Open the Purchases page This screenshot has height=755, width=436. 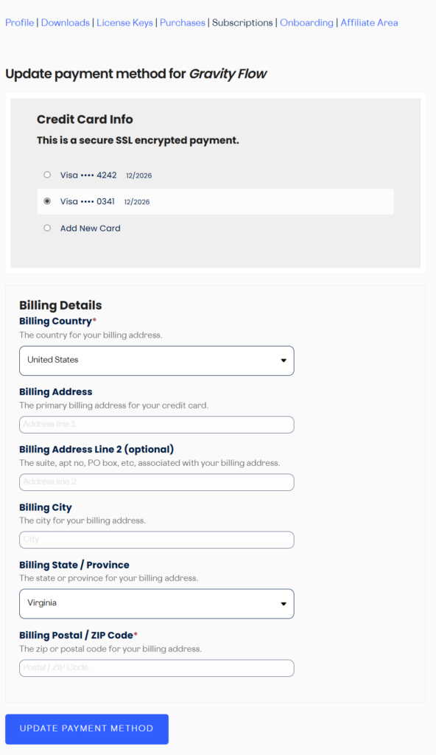click(x=182, y=23)
